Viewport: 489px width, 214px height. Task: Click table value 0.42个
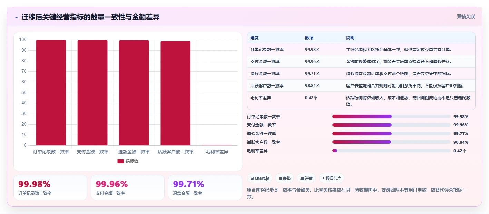311,98
